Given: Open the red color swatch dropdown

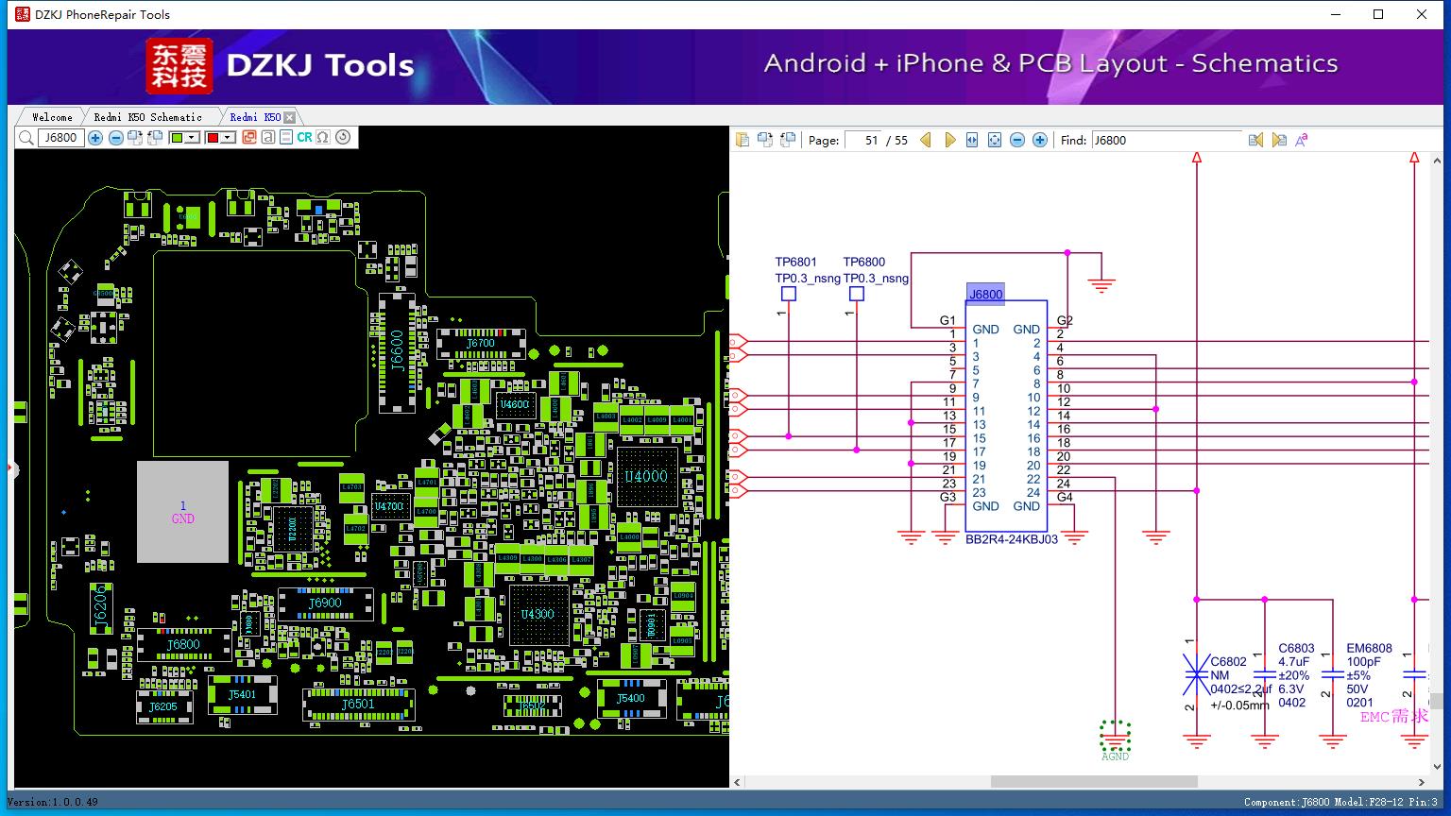Looking at the screenshot, I should [x=227, y=138].
